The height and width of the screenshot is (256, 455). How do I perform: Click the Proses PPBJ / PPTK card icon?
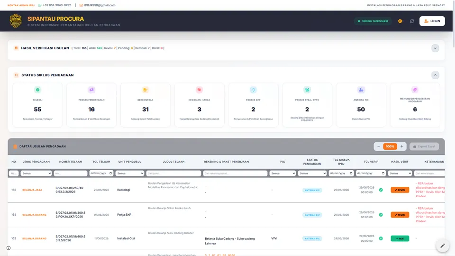(307, 90)
